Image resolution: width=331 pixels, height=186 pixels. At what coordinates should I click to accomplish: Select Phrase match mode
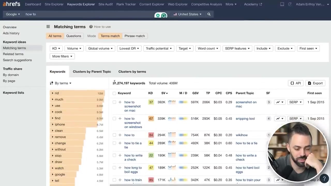click(x=135, y=36)
